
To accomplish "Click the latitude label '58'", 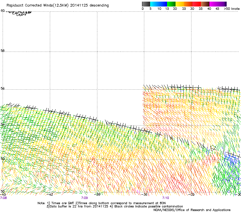I will point(3,51).
